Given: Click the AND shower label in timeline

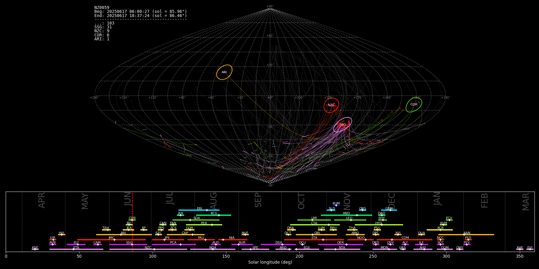Looking at the screenshot, I should [x=346, y=213].
